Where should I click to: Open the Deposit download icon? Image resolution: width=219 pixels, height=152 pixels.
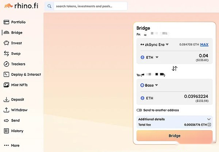(6, 99)
